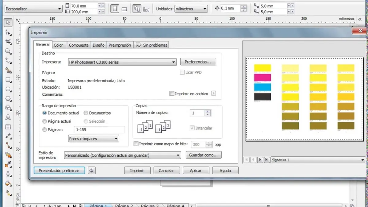Expand the Pares e impares dropdown
The height and width of the screenshot is (207, 368).
coord(116,139)
